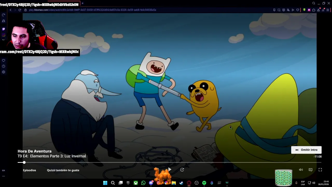Reload the HBO Max page
The height and width of the screenshot is (187, 332).
[20, 10]
